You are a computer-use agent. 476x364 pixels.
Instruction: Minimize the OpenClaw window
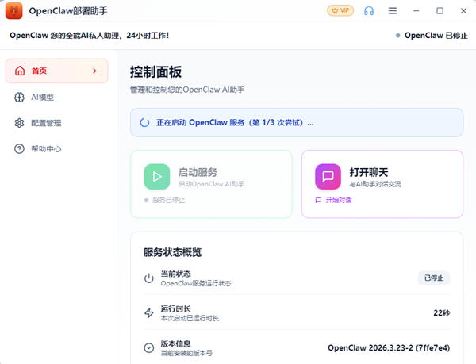[416, 11]
